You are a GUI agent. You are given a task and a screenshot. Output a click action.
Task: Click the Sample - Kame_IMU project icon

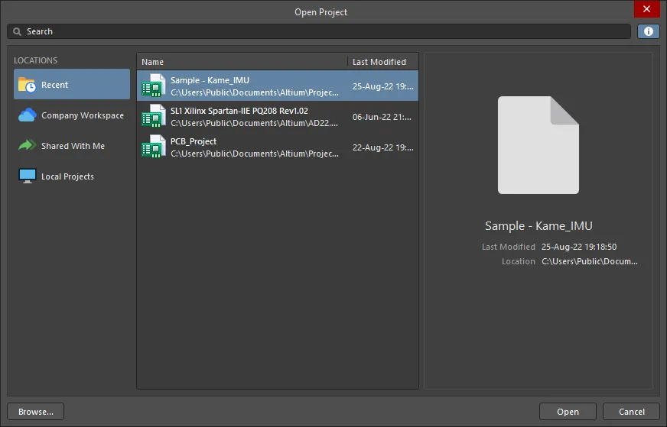click(x=154, y=86)
